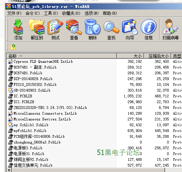Viewport: 182px width, 172px height.
Task: Click the 添加 (Add) toolbar icon
Action: pos(18,27)
